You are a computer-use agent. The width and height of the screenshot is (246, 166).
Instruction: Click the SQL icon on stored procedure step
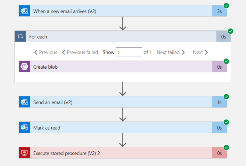pyautogui.click(x=24, y=153)
